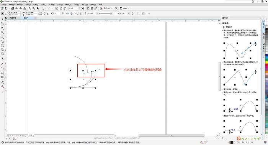Select the Artistic Media tool
Screen dimensions: 268x145
click(2, 41)
